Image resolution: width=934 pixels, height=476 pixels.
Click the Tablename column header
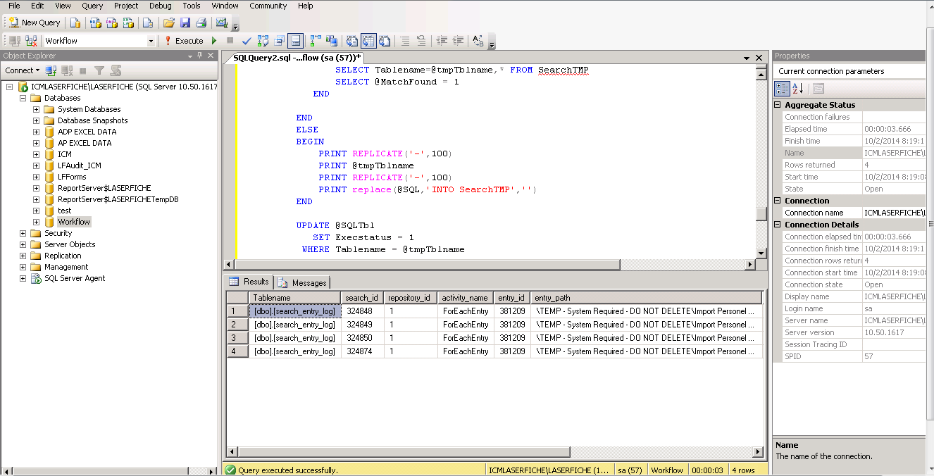click(294, 298)
